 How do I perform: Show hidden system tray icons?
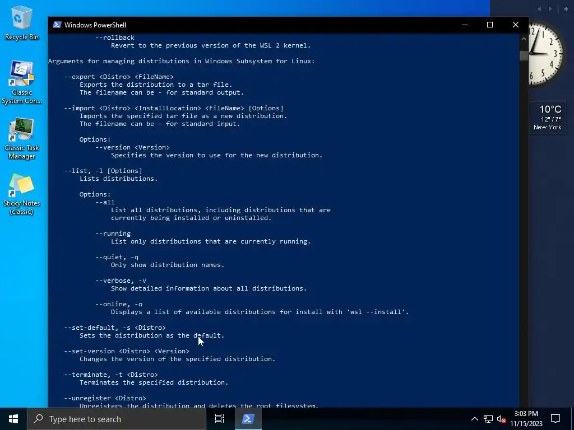point(474,419)
